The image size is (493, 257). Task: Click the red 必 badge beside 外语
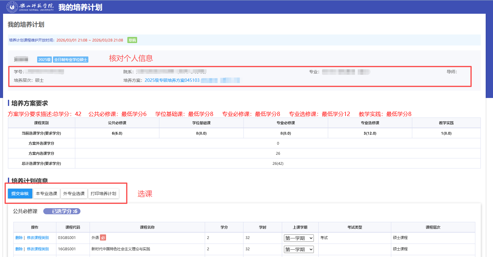(103, 238)
